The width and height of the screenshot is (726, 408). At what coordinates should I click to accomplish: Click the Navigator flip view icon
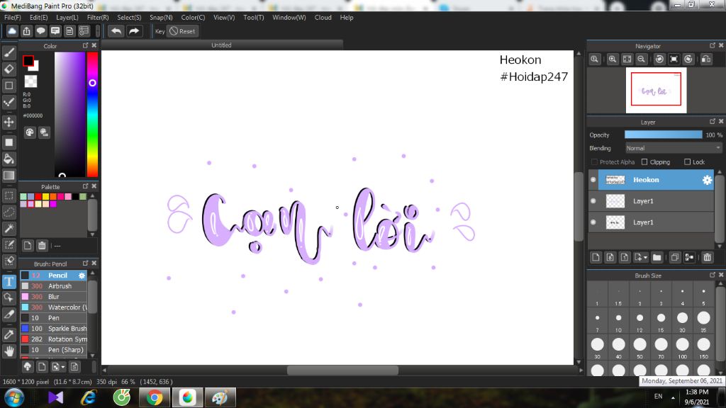coord(706,59)
